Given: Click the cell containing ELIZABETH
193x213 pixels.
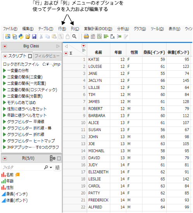Looking at the screenshot, I should click(x=99, y=172).
